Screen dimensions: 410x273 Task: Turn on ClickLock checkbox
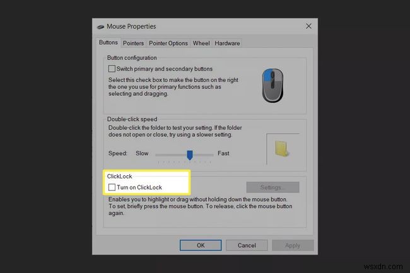(x=112, y=187)
